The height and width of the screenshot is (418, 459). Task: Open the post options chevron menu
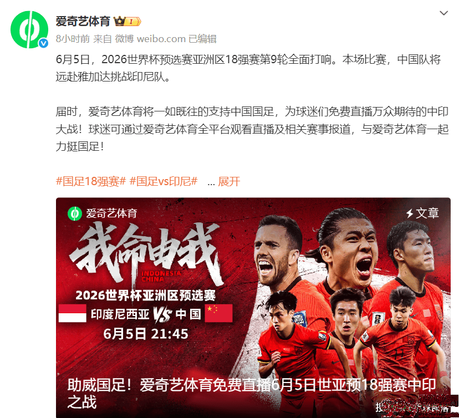pyautogui.click(x=444, y=13)
